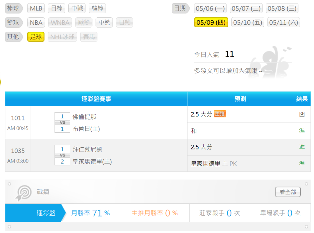
Task: Click 皇家馬德里's score box 2
Action: click(x=62, y=161)
